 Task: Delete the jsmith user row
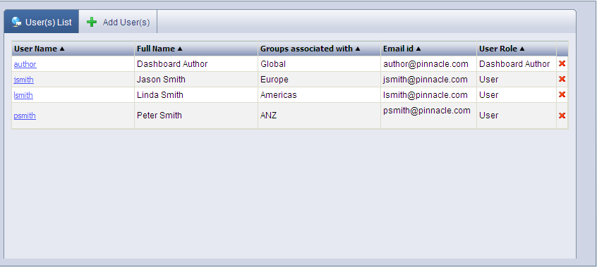tap(562, 79)
